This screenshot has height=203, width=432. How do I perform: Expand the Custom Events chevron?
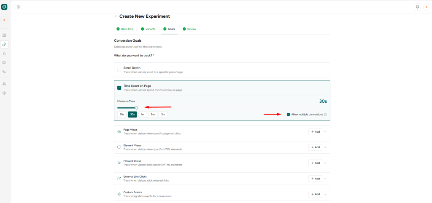point(325,194)
